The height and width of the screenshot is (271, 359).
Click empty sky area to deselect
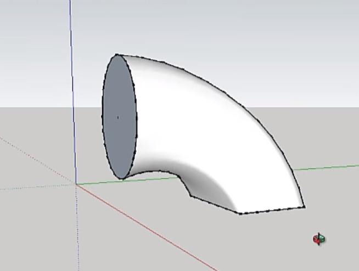(247, 33)
